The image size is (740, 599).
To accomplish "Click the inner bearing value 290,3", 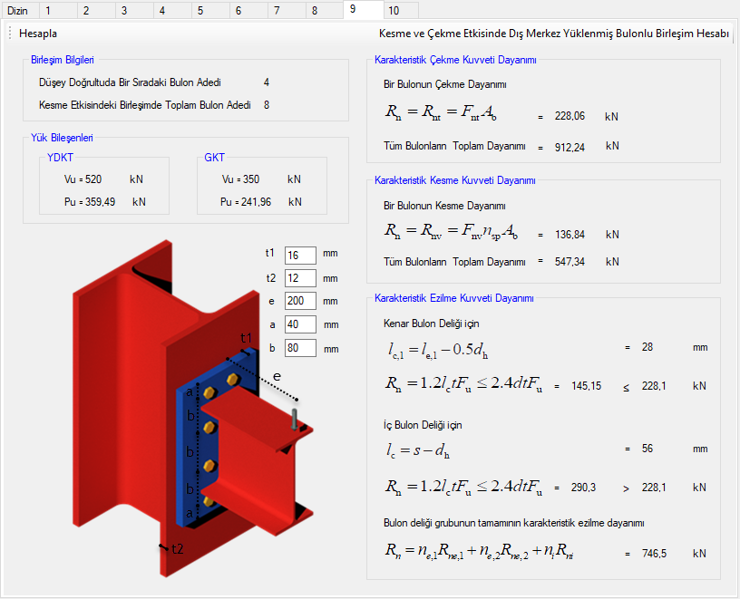I will [x=583, y=488].
